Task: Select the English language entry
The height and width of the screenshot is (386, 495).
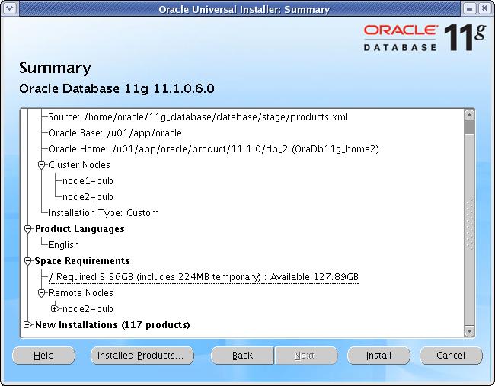Action: click(x=64, y=245)
